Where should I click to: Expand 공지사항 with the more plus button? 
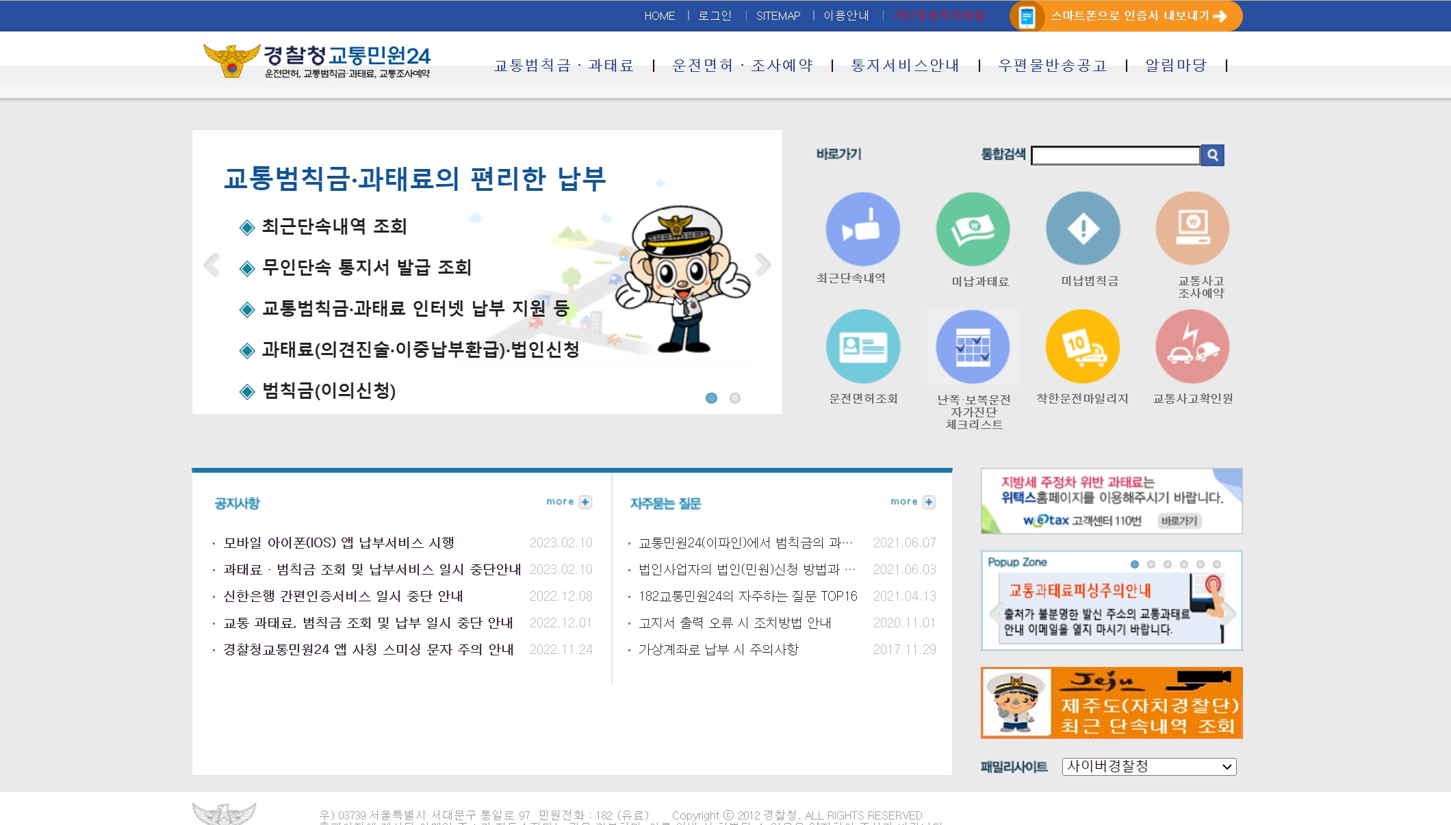585,502
